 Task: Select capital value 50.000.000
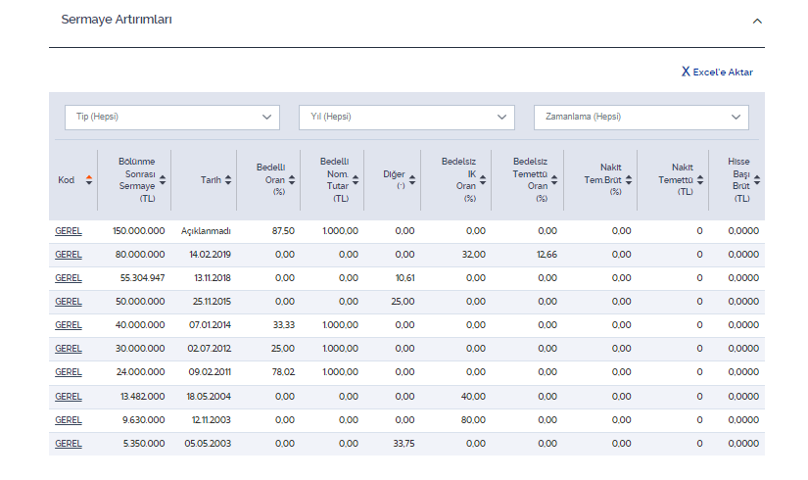point(140,302)
